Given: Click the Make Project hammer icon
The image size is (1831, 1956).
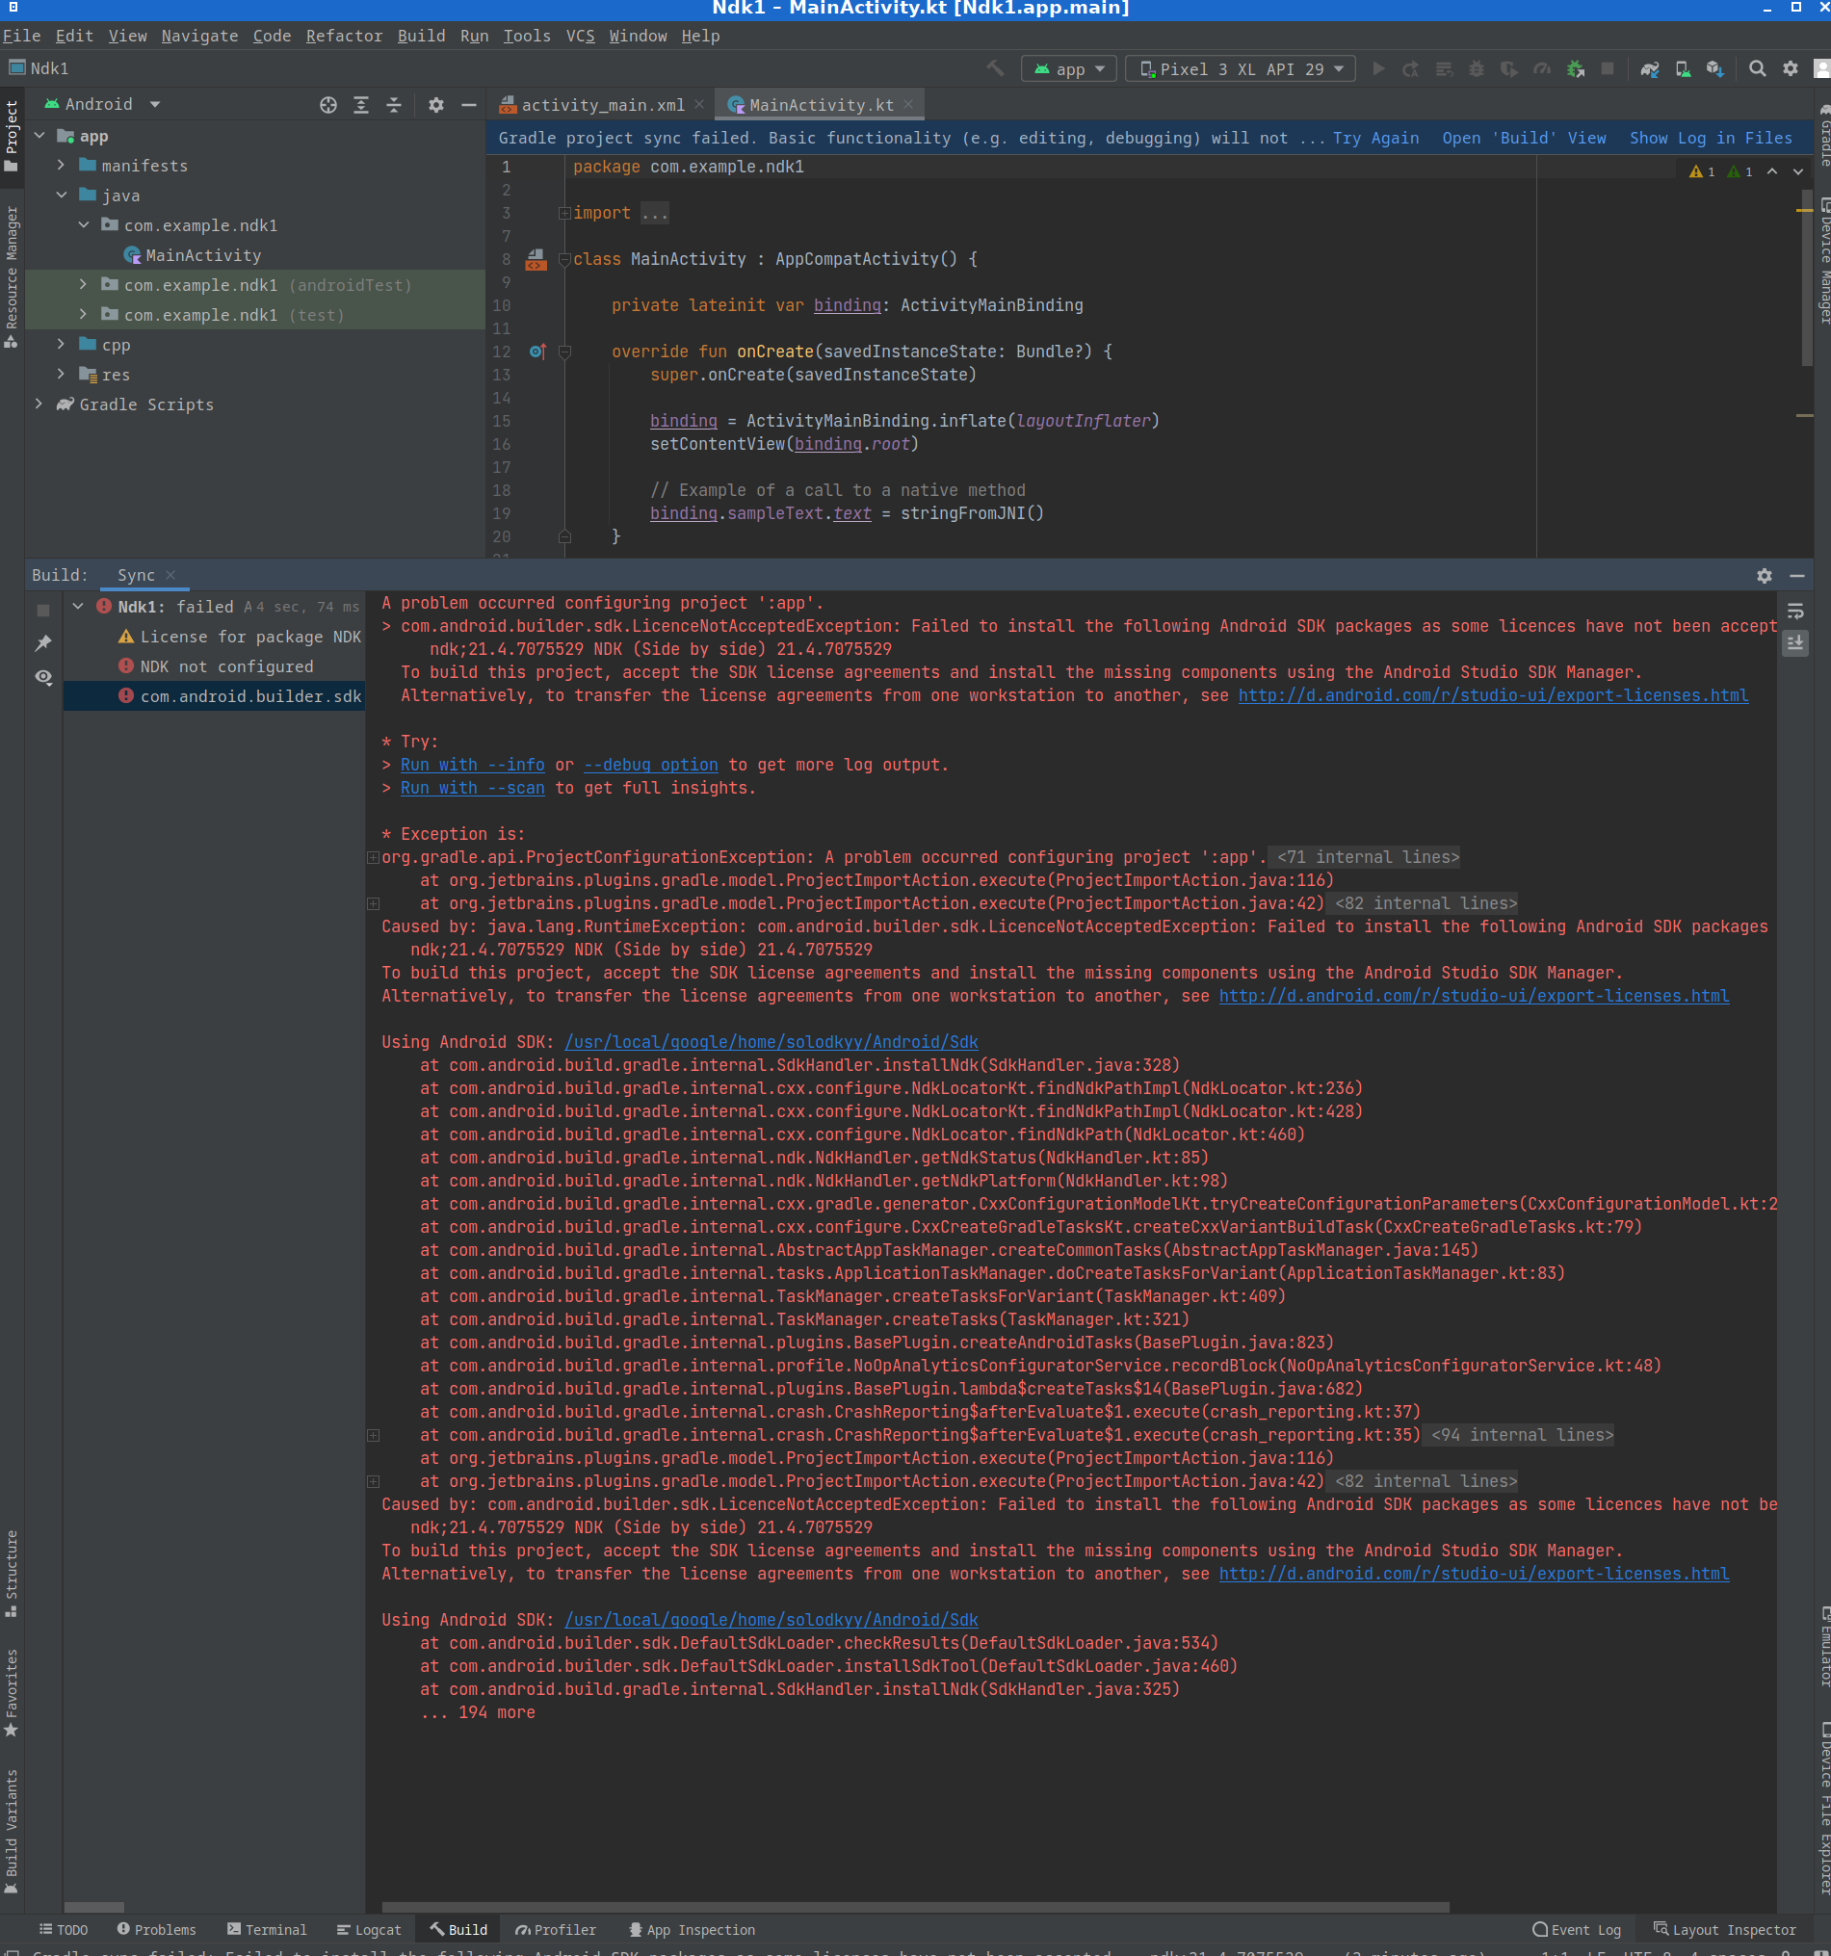Looking at the screenshot, I should click(x=996, y=69).
